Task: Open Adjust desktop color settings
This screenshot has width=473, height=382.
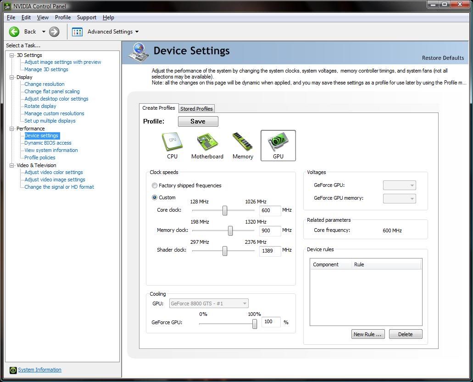Action: pos(56,99)
